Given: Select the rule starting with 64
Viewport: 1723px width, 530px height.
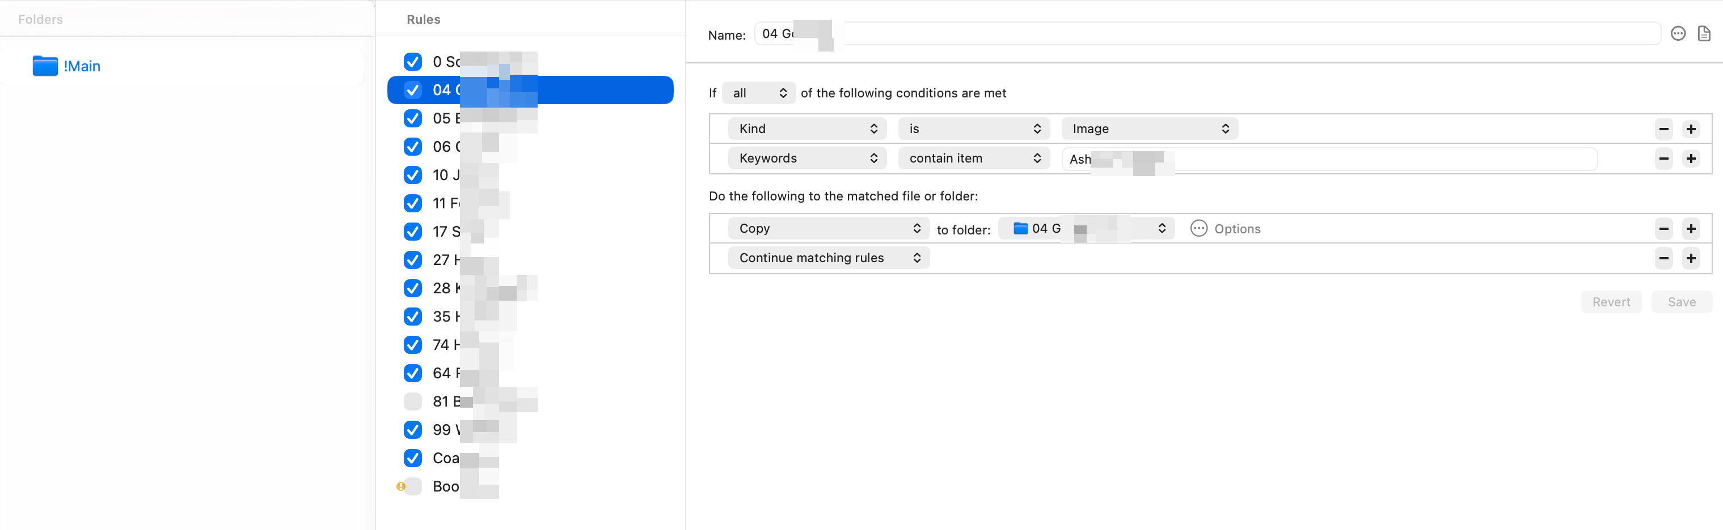Looking at the screenshot, I should point(530,373).
